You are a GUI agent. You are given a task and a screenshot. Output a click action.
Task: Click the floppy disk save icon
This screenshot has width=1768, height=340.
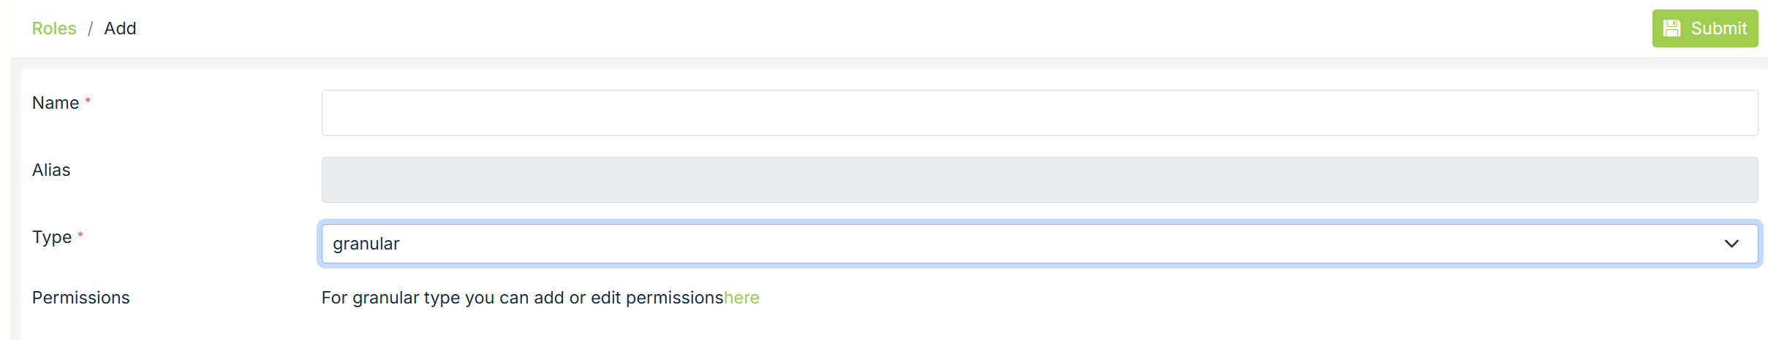(x=1671, y=28)
